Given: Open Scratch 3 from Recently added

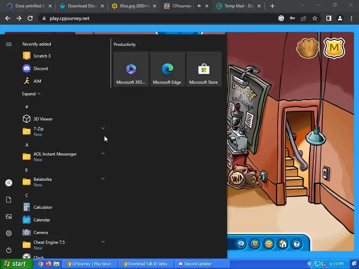Looking at the screenshot, I should point(63,56).
